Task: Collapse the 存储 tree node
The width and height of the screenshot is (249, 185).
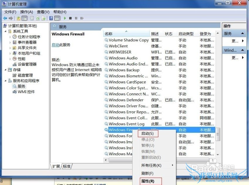Action: tap(5, 70)
